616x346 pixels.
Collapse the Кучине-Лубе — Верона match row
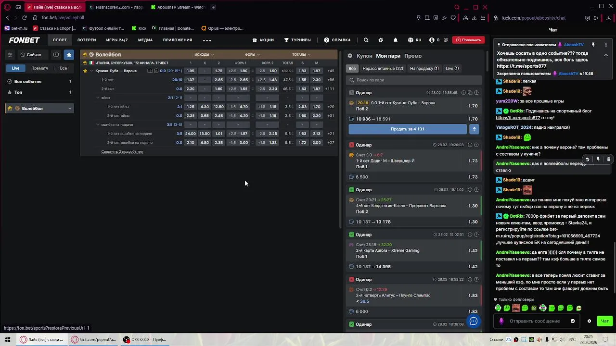pos(92,71)
